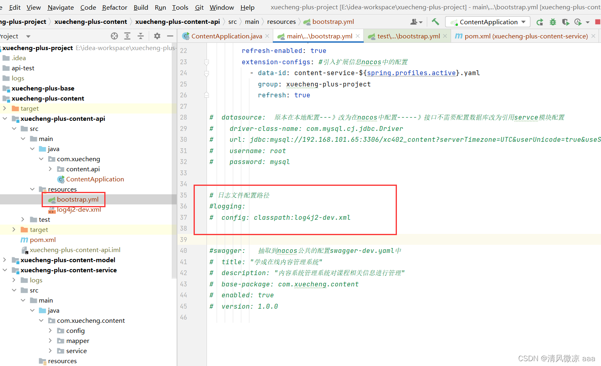Expand the xuecheng-plus-content-model module
The image size is (601, 366).
4,260
